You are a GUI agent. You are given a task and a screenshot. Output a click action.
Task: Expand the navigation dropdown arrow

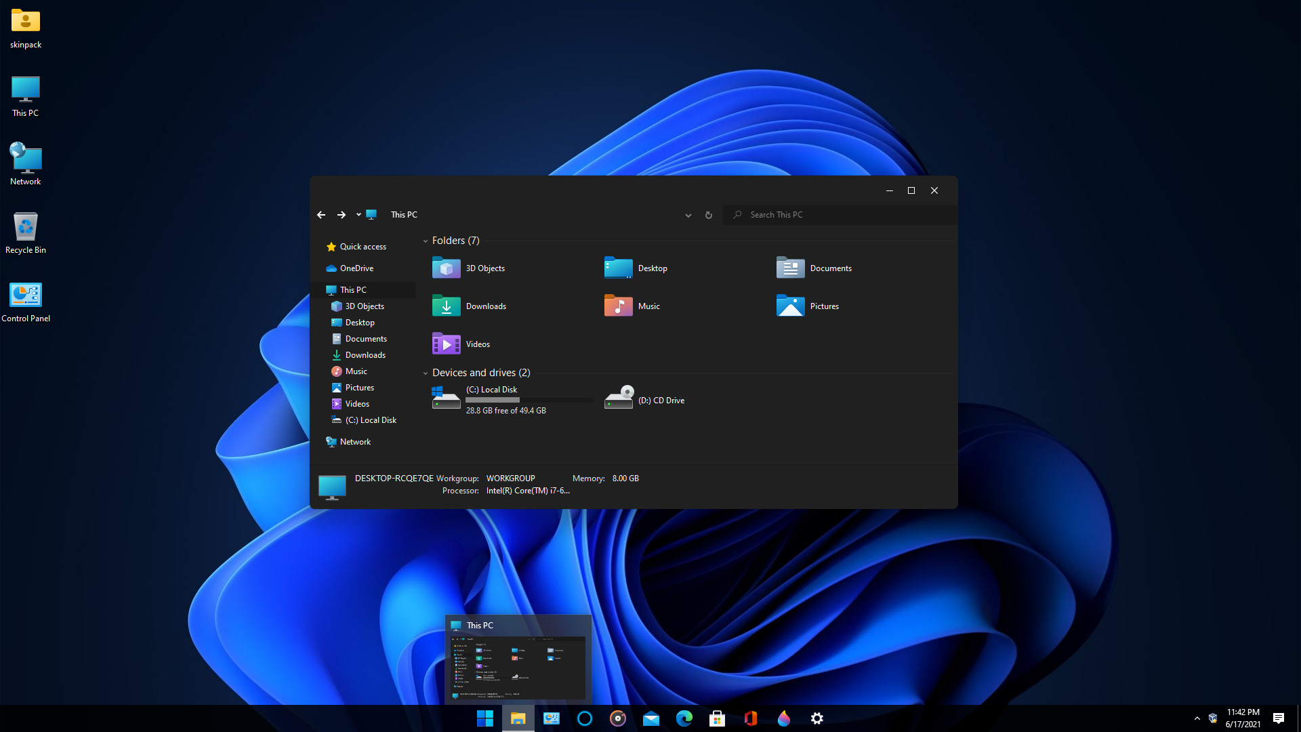pos(357,213)
